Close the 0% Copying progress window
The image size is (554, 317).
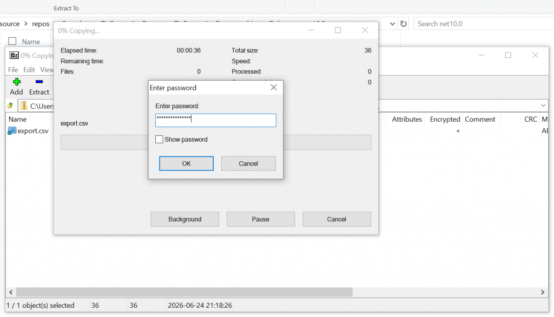tap(365, 30)
